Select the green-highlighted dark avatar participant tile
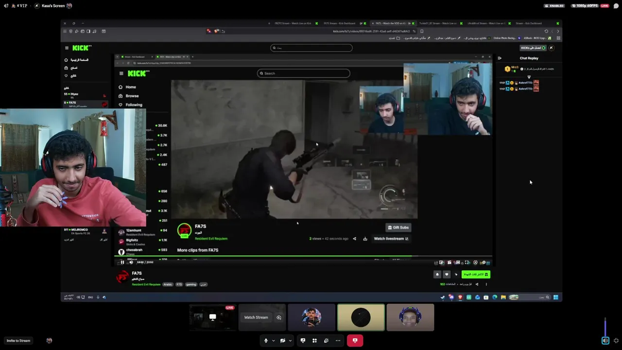Screen dimensions: 622x350 pos(361,317)
